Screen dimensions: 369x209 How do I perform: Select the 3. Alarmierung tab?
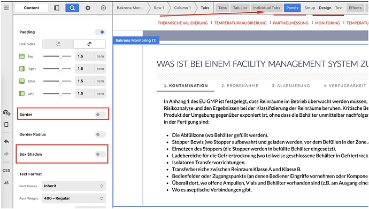click(290, 86)
